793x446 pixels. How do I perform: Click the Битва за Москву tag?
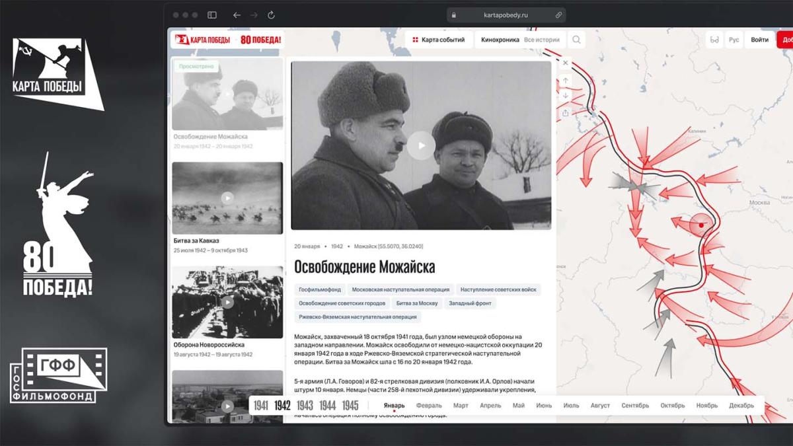click(x=416, y=303)
